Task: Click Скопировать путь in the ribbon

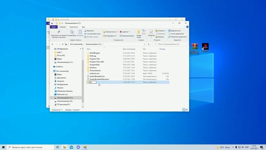Action: [92, 34]
